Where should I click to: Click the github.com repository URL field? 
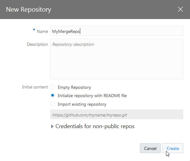[117, 114]
